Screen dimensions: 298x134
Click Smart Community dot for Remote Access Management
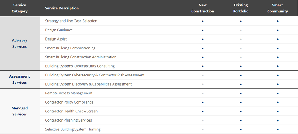278,93
